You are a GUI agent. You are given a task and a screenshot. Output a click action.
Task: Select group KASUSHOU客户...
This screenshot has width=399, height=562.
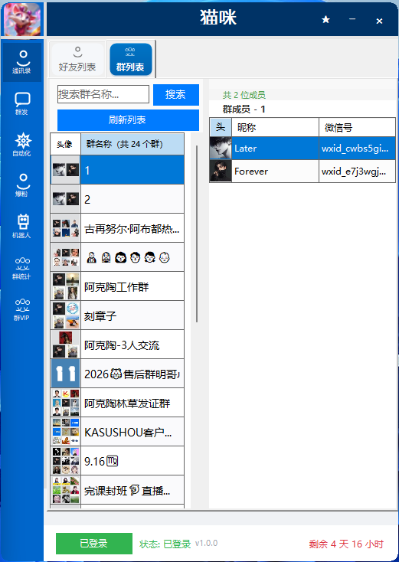[132, 432]
